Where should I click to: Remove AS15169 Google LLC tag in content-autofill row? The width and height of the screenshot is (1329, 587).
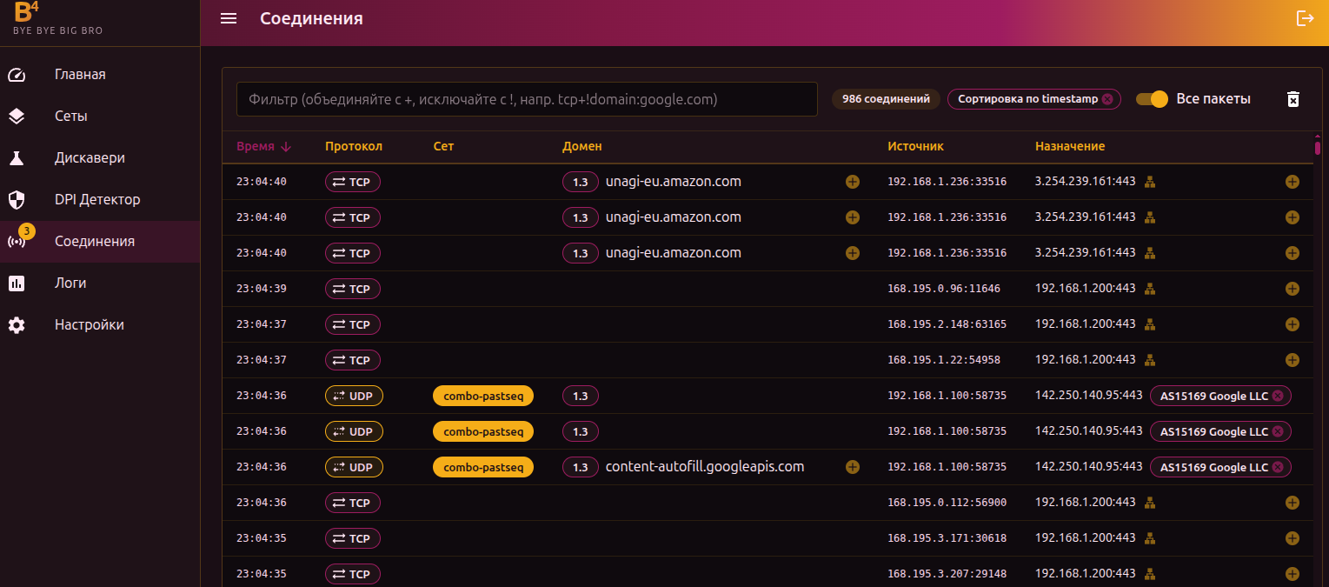tap(1277, 467)
